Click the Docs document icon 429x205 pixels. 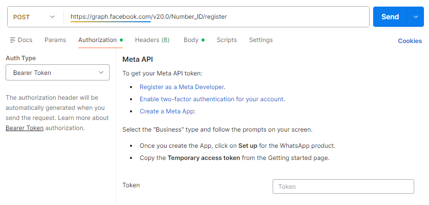13,40
